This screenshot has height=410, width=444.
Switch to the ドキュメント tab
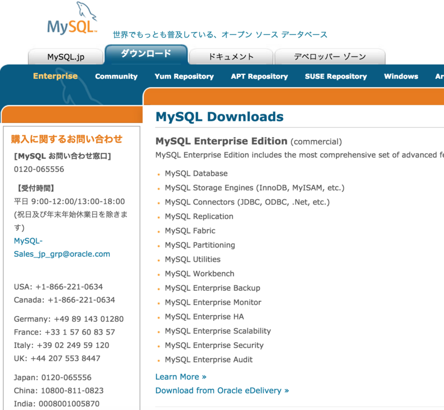point(231,57)
